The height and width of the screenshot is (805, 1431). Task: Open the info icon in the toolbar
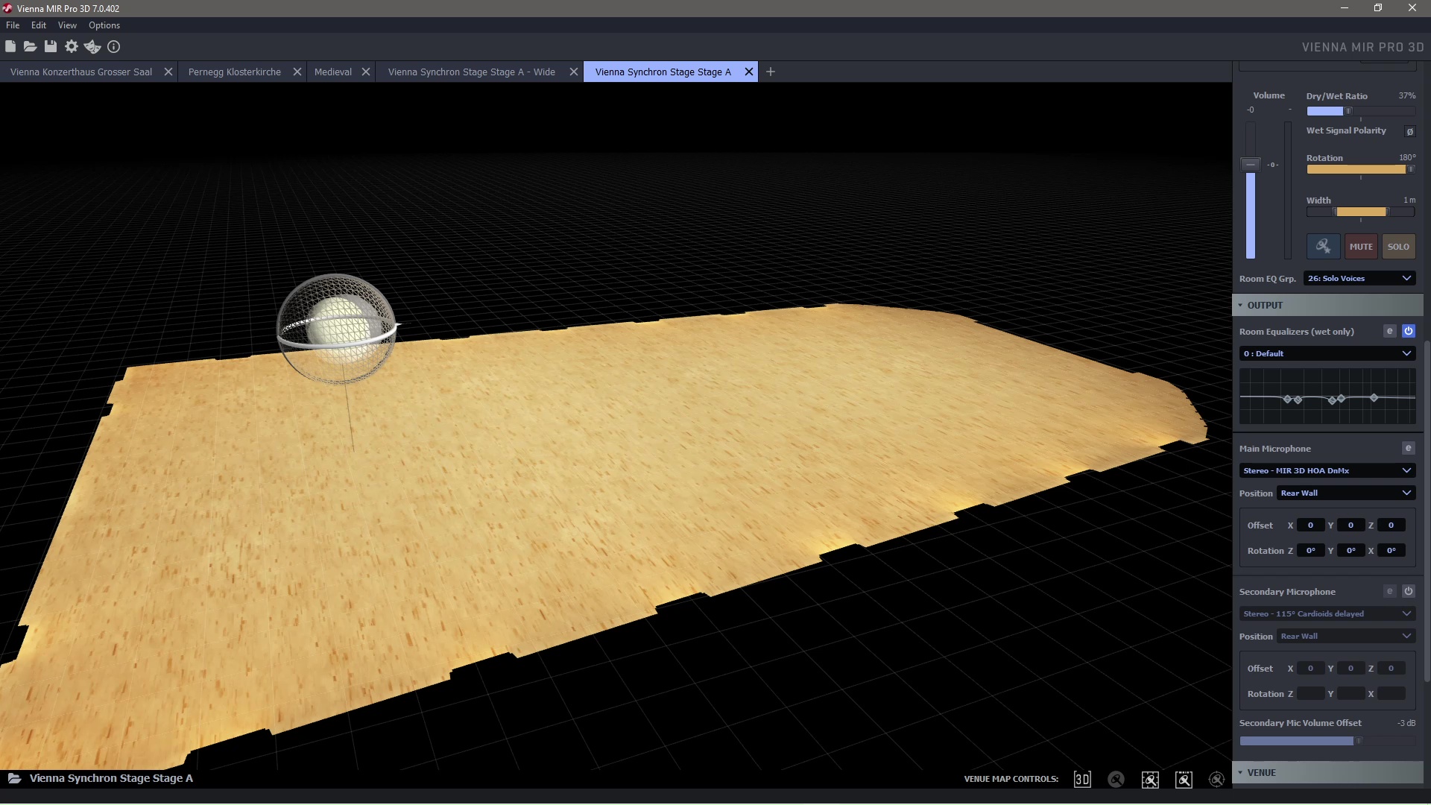click(113, 46)
